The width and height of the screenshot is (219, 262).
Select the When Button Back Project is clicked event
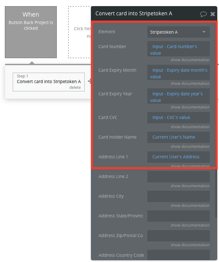(x=31, y=32)
